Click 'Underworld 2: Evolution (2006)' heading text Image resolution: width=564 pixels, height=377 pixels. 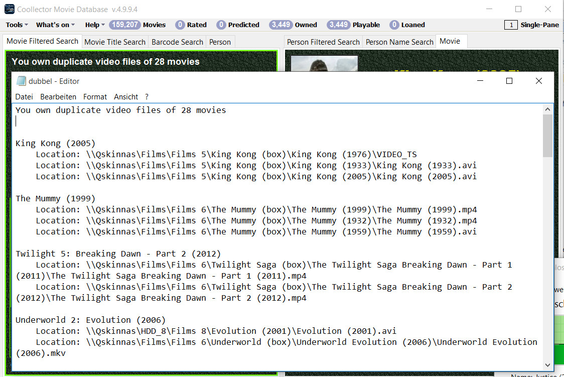click(90, 320)
